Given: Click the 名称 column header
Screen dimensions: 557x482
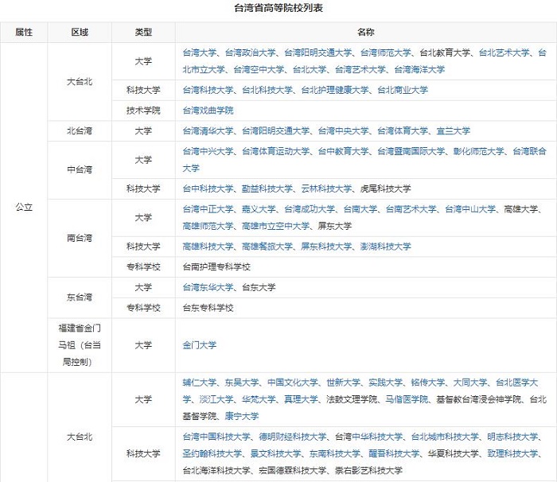Looking at the screenshot, I should coord(366,33).
